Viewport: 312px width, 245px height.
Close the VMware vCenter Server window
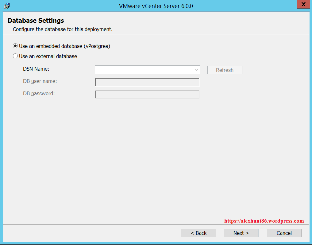pos(303,4)
